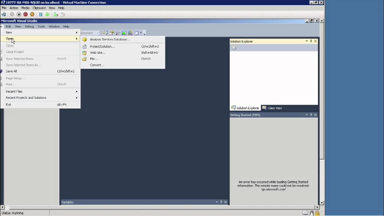Image resolution: width=384 pixels, height=216 pixels.
Task: Click the Toolbox toolbar icon
Action: point(118,33)
